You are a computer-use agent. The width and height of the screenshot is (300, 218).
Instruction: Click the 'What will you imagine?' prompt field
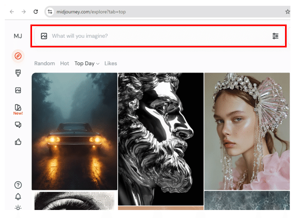click(x=160, y=36)
